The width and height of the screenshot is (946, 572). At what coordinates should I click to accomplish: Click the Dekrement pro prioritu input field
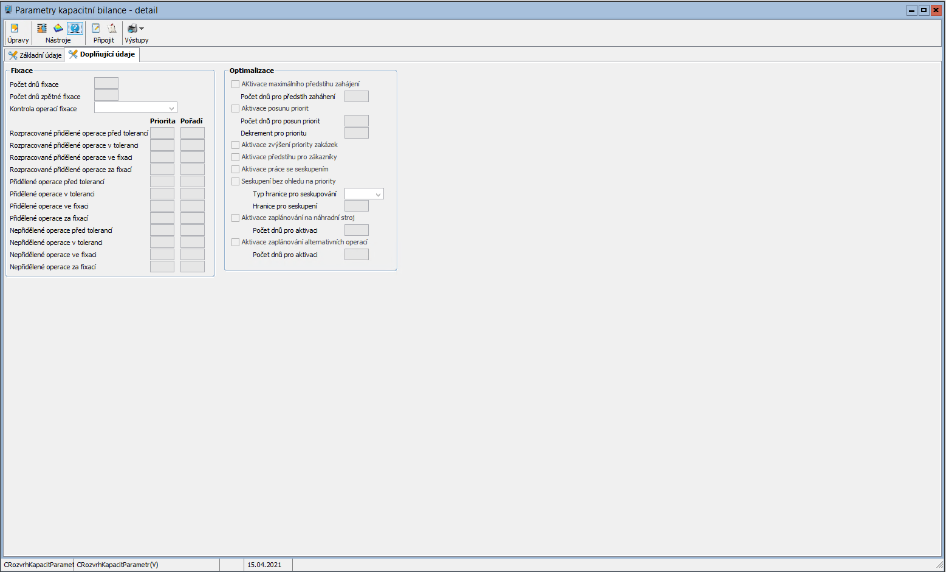(356, 133)
